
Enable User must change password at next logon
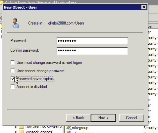[x=13, y=62]
